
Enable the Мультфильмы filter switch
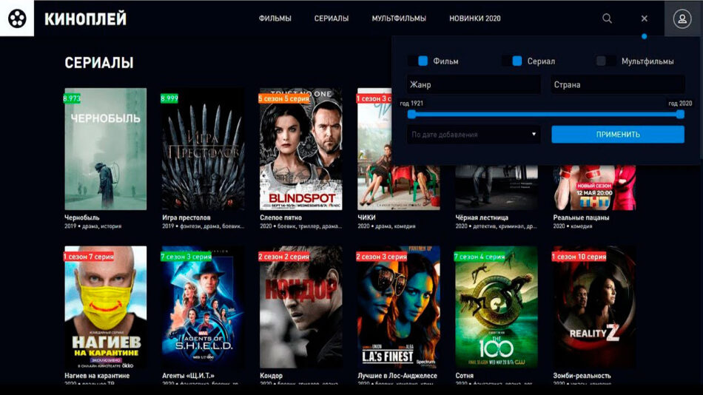click(606, 61)
